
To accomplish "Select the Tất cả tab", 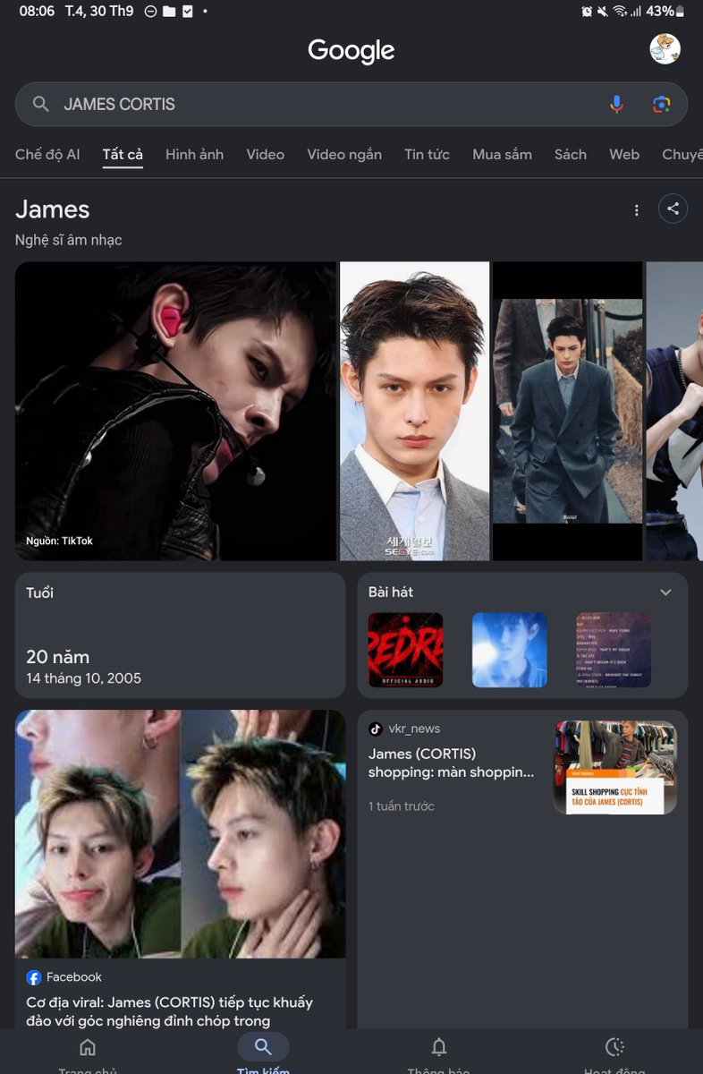I will pyautogui.click(x=123, y=154).
